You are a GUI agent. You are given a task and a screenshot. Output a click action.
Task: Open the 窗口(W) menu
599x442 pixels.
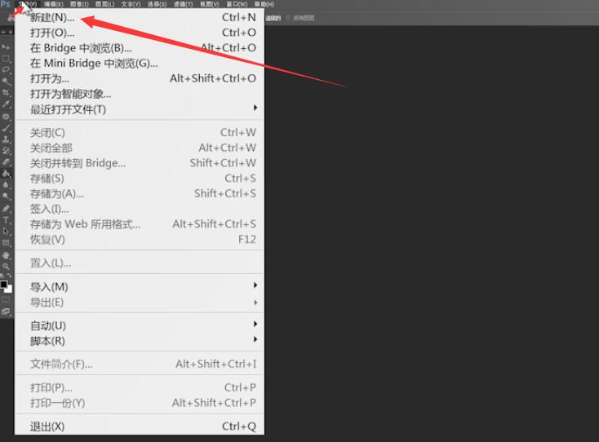(x=237, y=4)
